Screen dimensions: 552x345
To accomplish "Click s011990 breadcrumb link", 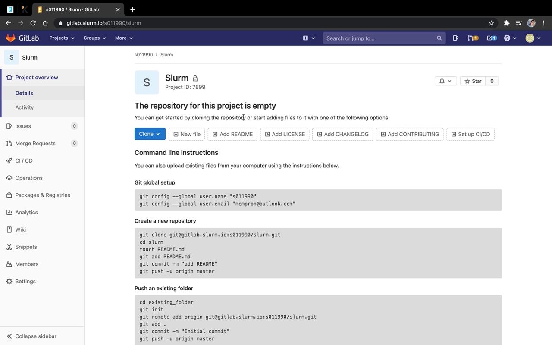I will pos(144,55).
